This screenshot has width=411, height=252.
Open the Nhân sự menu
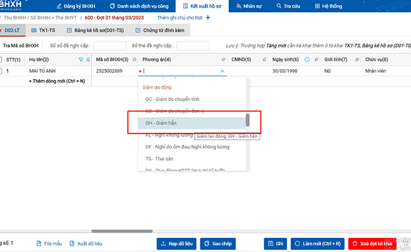[x=248, y=6]
